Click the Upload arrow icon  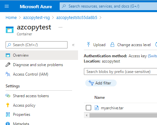point(88,45)
